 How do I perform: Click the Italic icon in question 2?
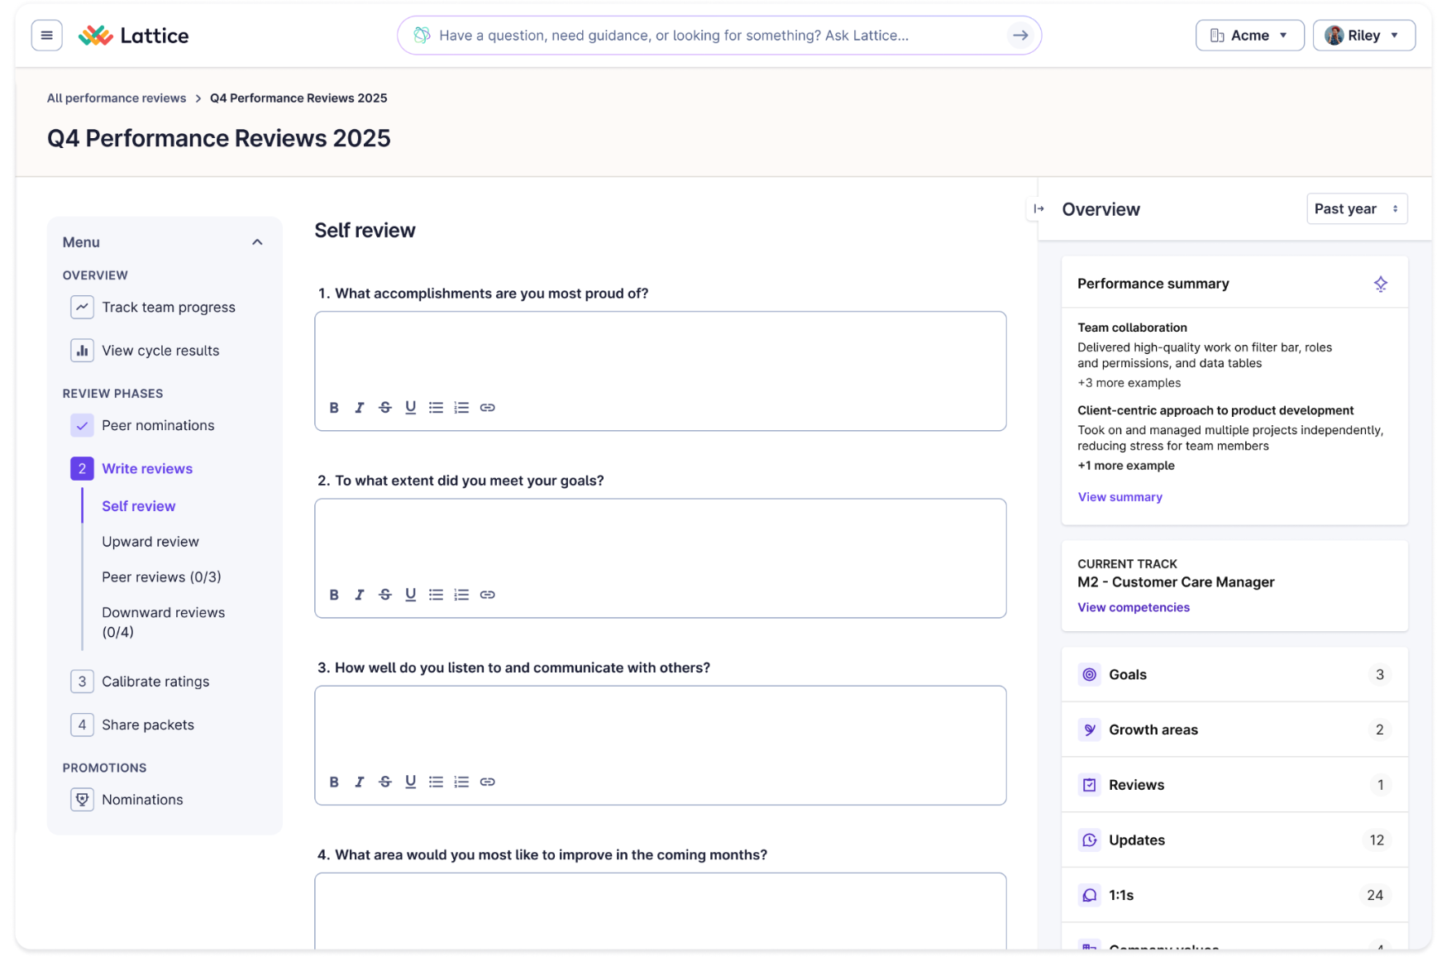pyautogui.click(x=360, y=595)
